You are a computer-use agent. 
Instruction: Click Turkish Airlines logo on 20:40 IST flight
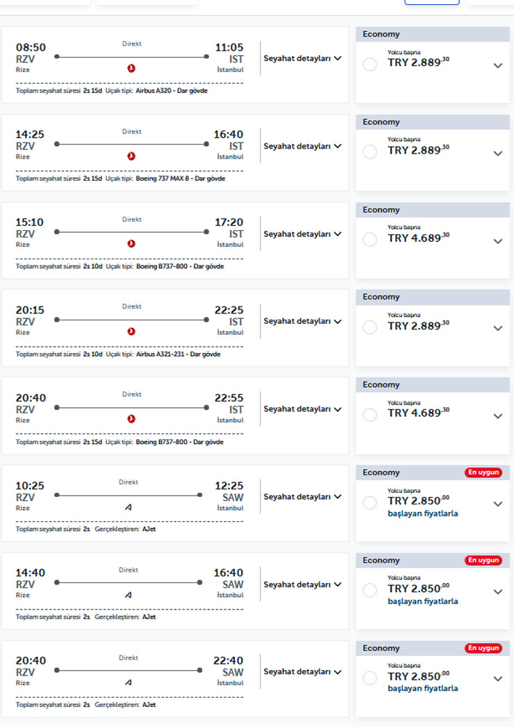click(131, 418)
